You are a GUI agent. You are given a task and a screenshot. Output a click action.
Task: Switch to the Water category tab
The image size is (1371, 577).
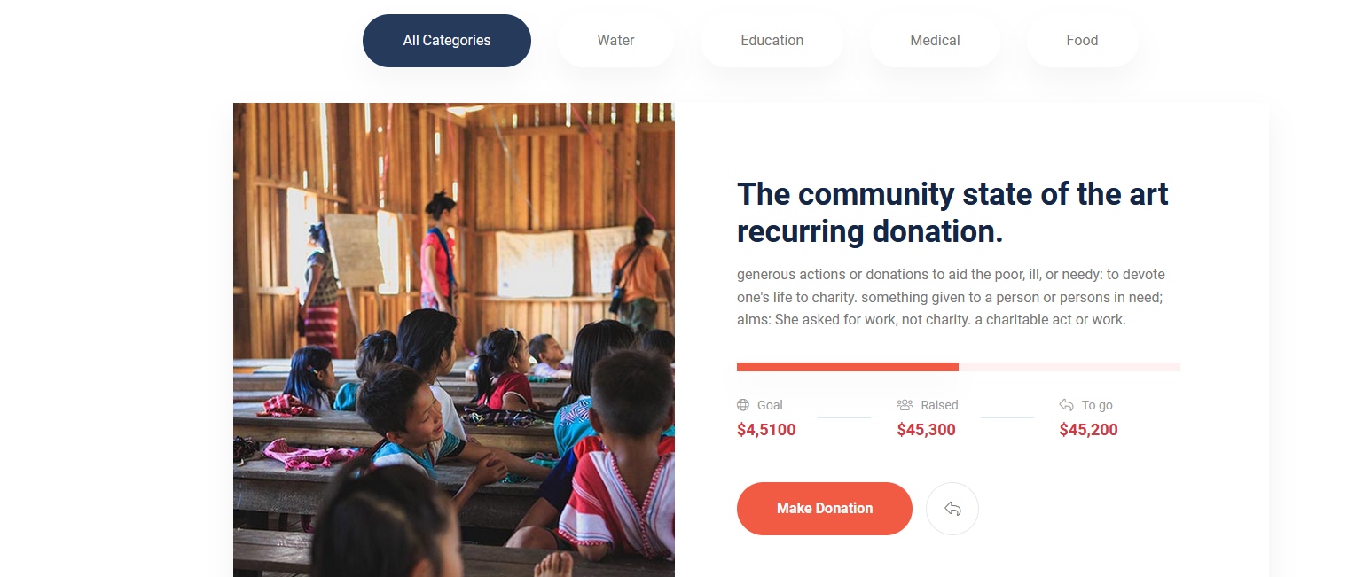(x=615, y=41)
